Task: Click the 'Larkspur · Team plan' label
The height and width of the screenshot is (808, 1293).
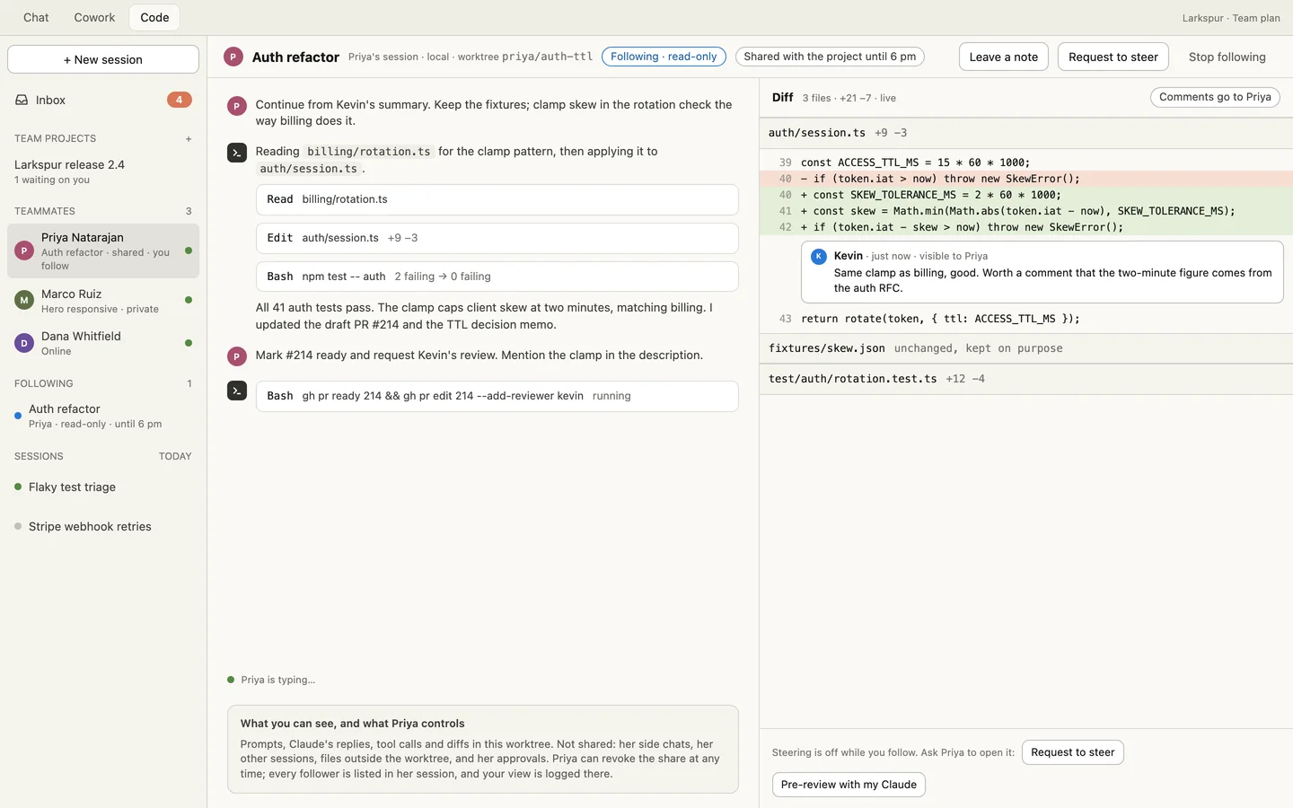Action: tap(1231, 18)
